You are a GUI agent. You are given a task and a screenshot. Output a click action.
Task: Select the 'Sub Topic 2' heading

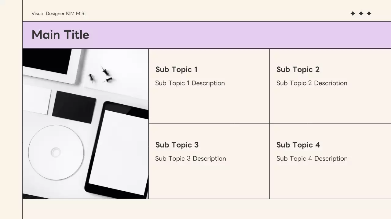(298, 69)
